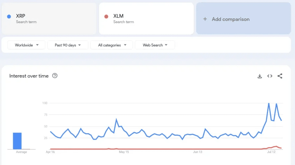Click the Interest over time heading
The image size is (295, 165).
tap(29, 76)
